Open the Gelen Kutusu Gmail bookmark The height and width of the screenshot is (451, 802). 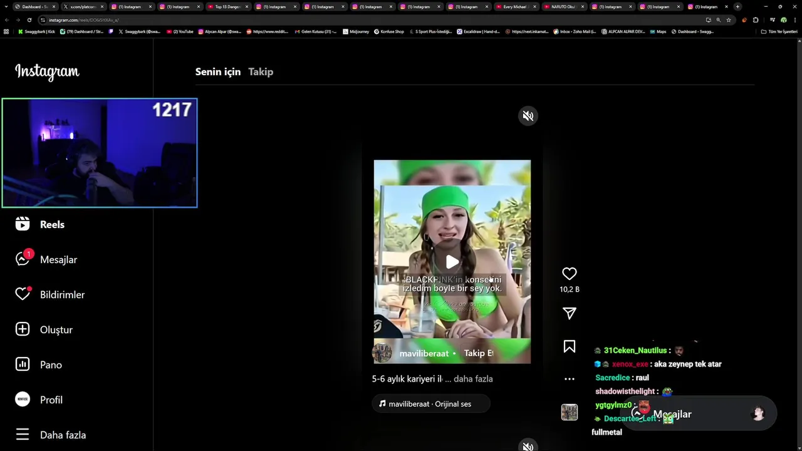coord(316,31)
